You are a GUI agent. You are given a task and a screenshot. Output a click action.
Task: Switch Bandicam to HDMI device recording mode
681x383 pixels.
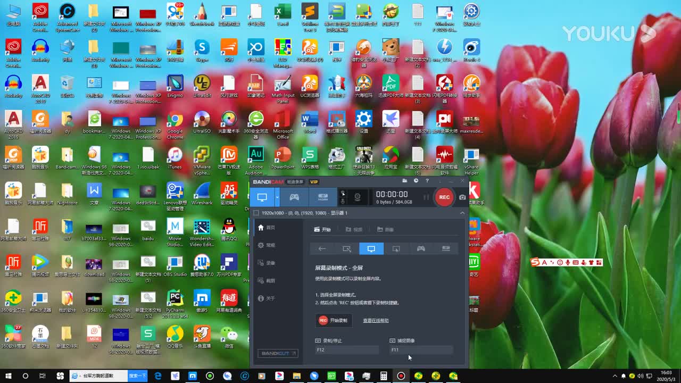click(323, 197)
